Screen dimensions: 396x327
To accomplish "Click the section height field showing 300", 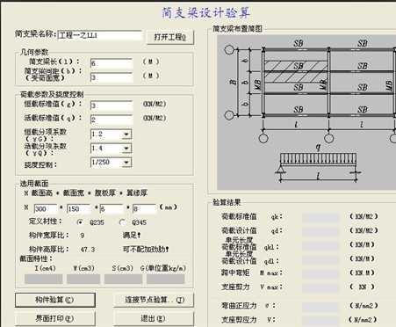I will pyautogui.click(x=46, y=209).
